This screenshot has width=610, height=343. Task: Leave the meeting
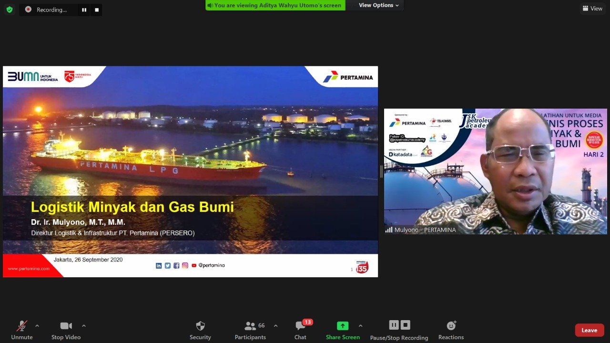click(x=589, y=330)
